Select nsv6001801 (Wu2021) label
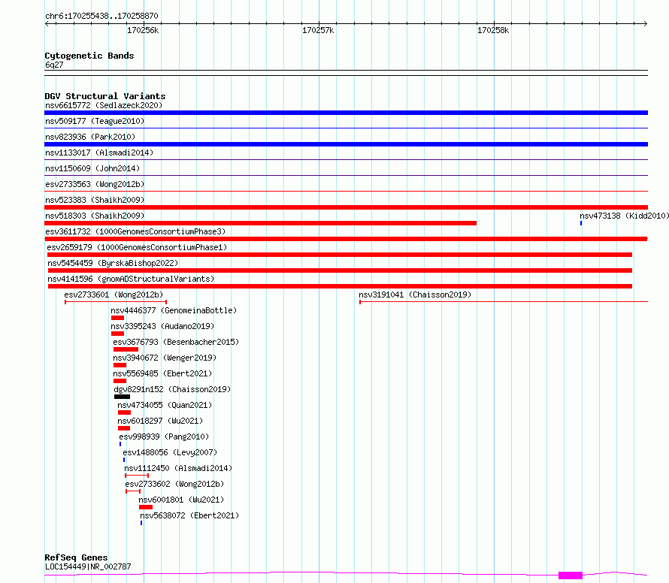669x583 pixels. 181,500
